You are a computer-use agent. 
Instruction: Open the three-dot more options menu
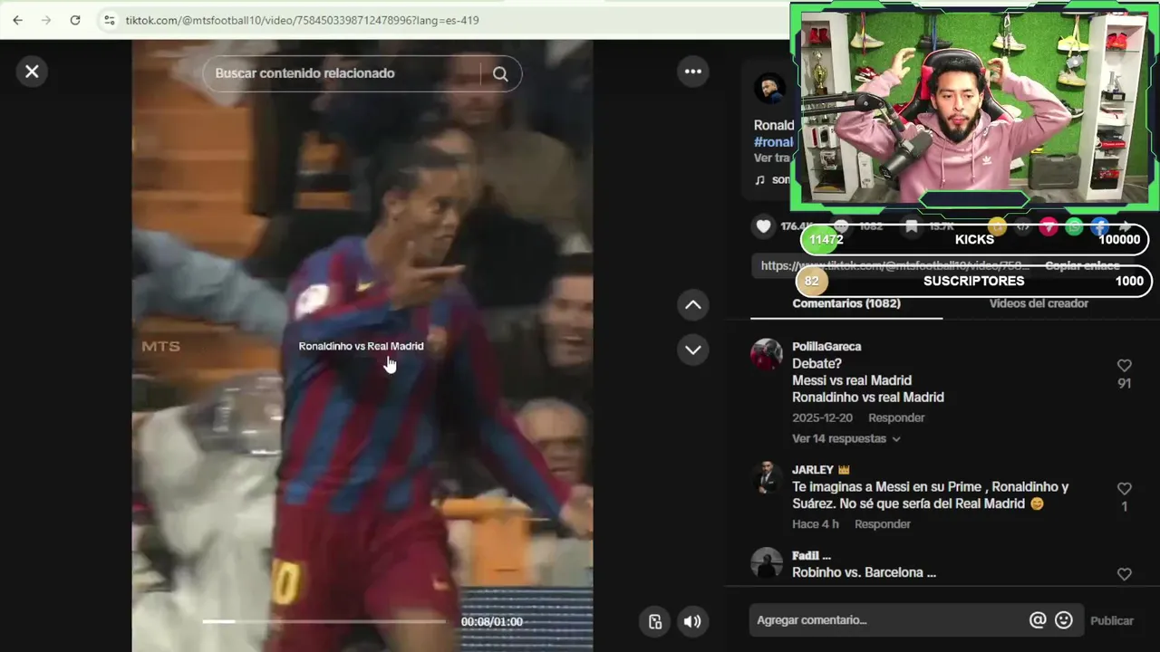click(693, 71)
